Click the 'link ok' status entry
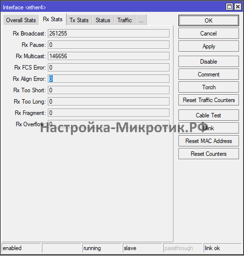The image size is (244, 256). [x=223, y=248]
